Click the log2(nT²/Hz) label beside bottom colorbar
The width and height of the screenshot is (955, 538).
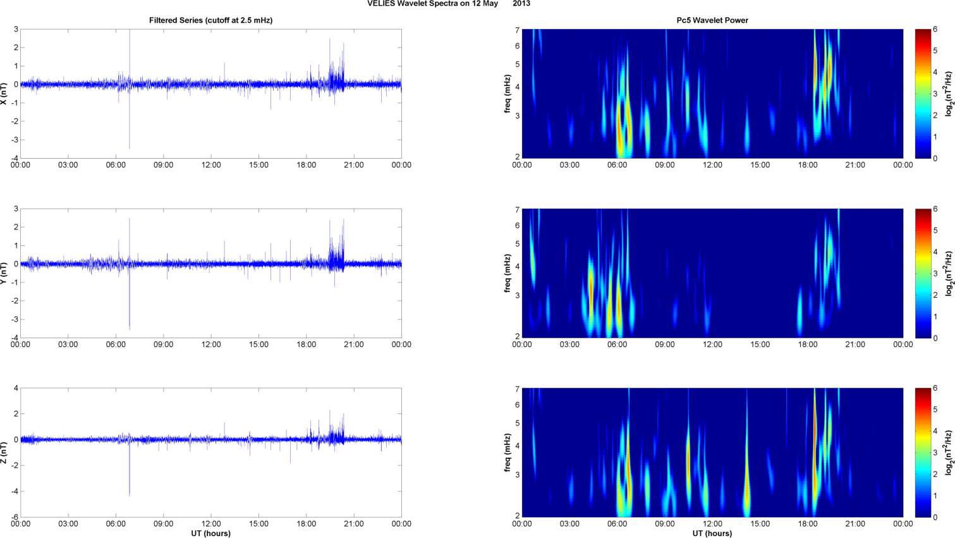[x=949, y=453]
